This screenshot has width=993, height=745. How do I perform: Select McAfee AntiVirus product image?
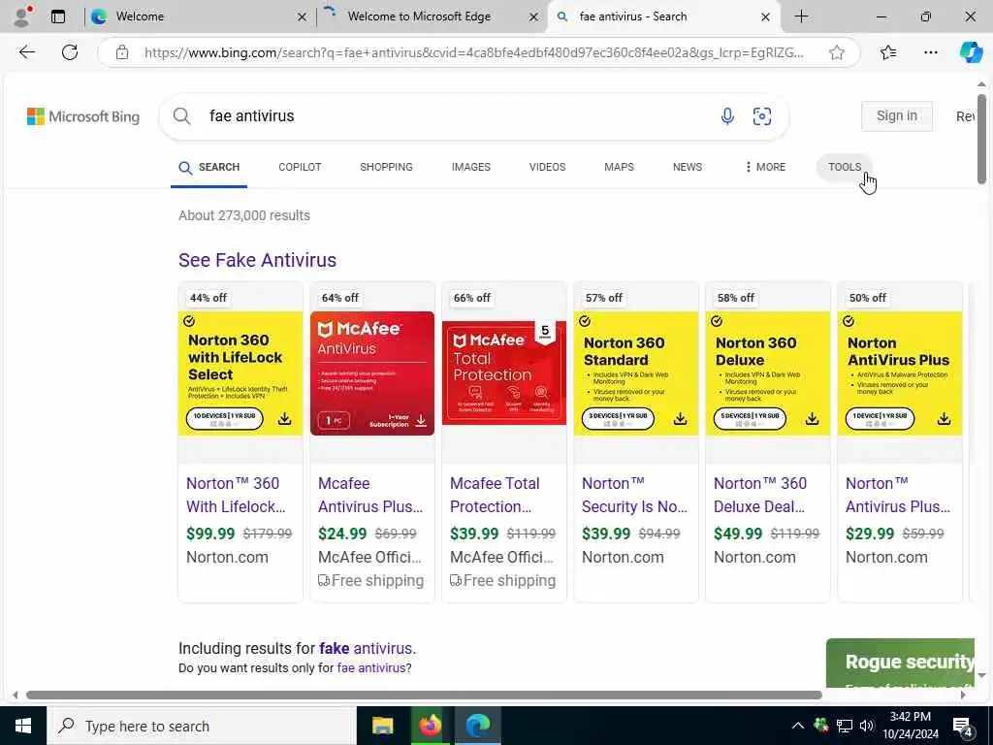click(x=372, y=373)
